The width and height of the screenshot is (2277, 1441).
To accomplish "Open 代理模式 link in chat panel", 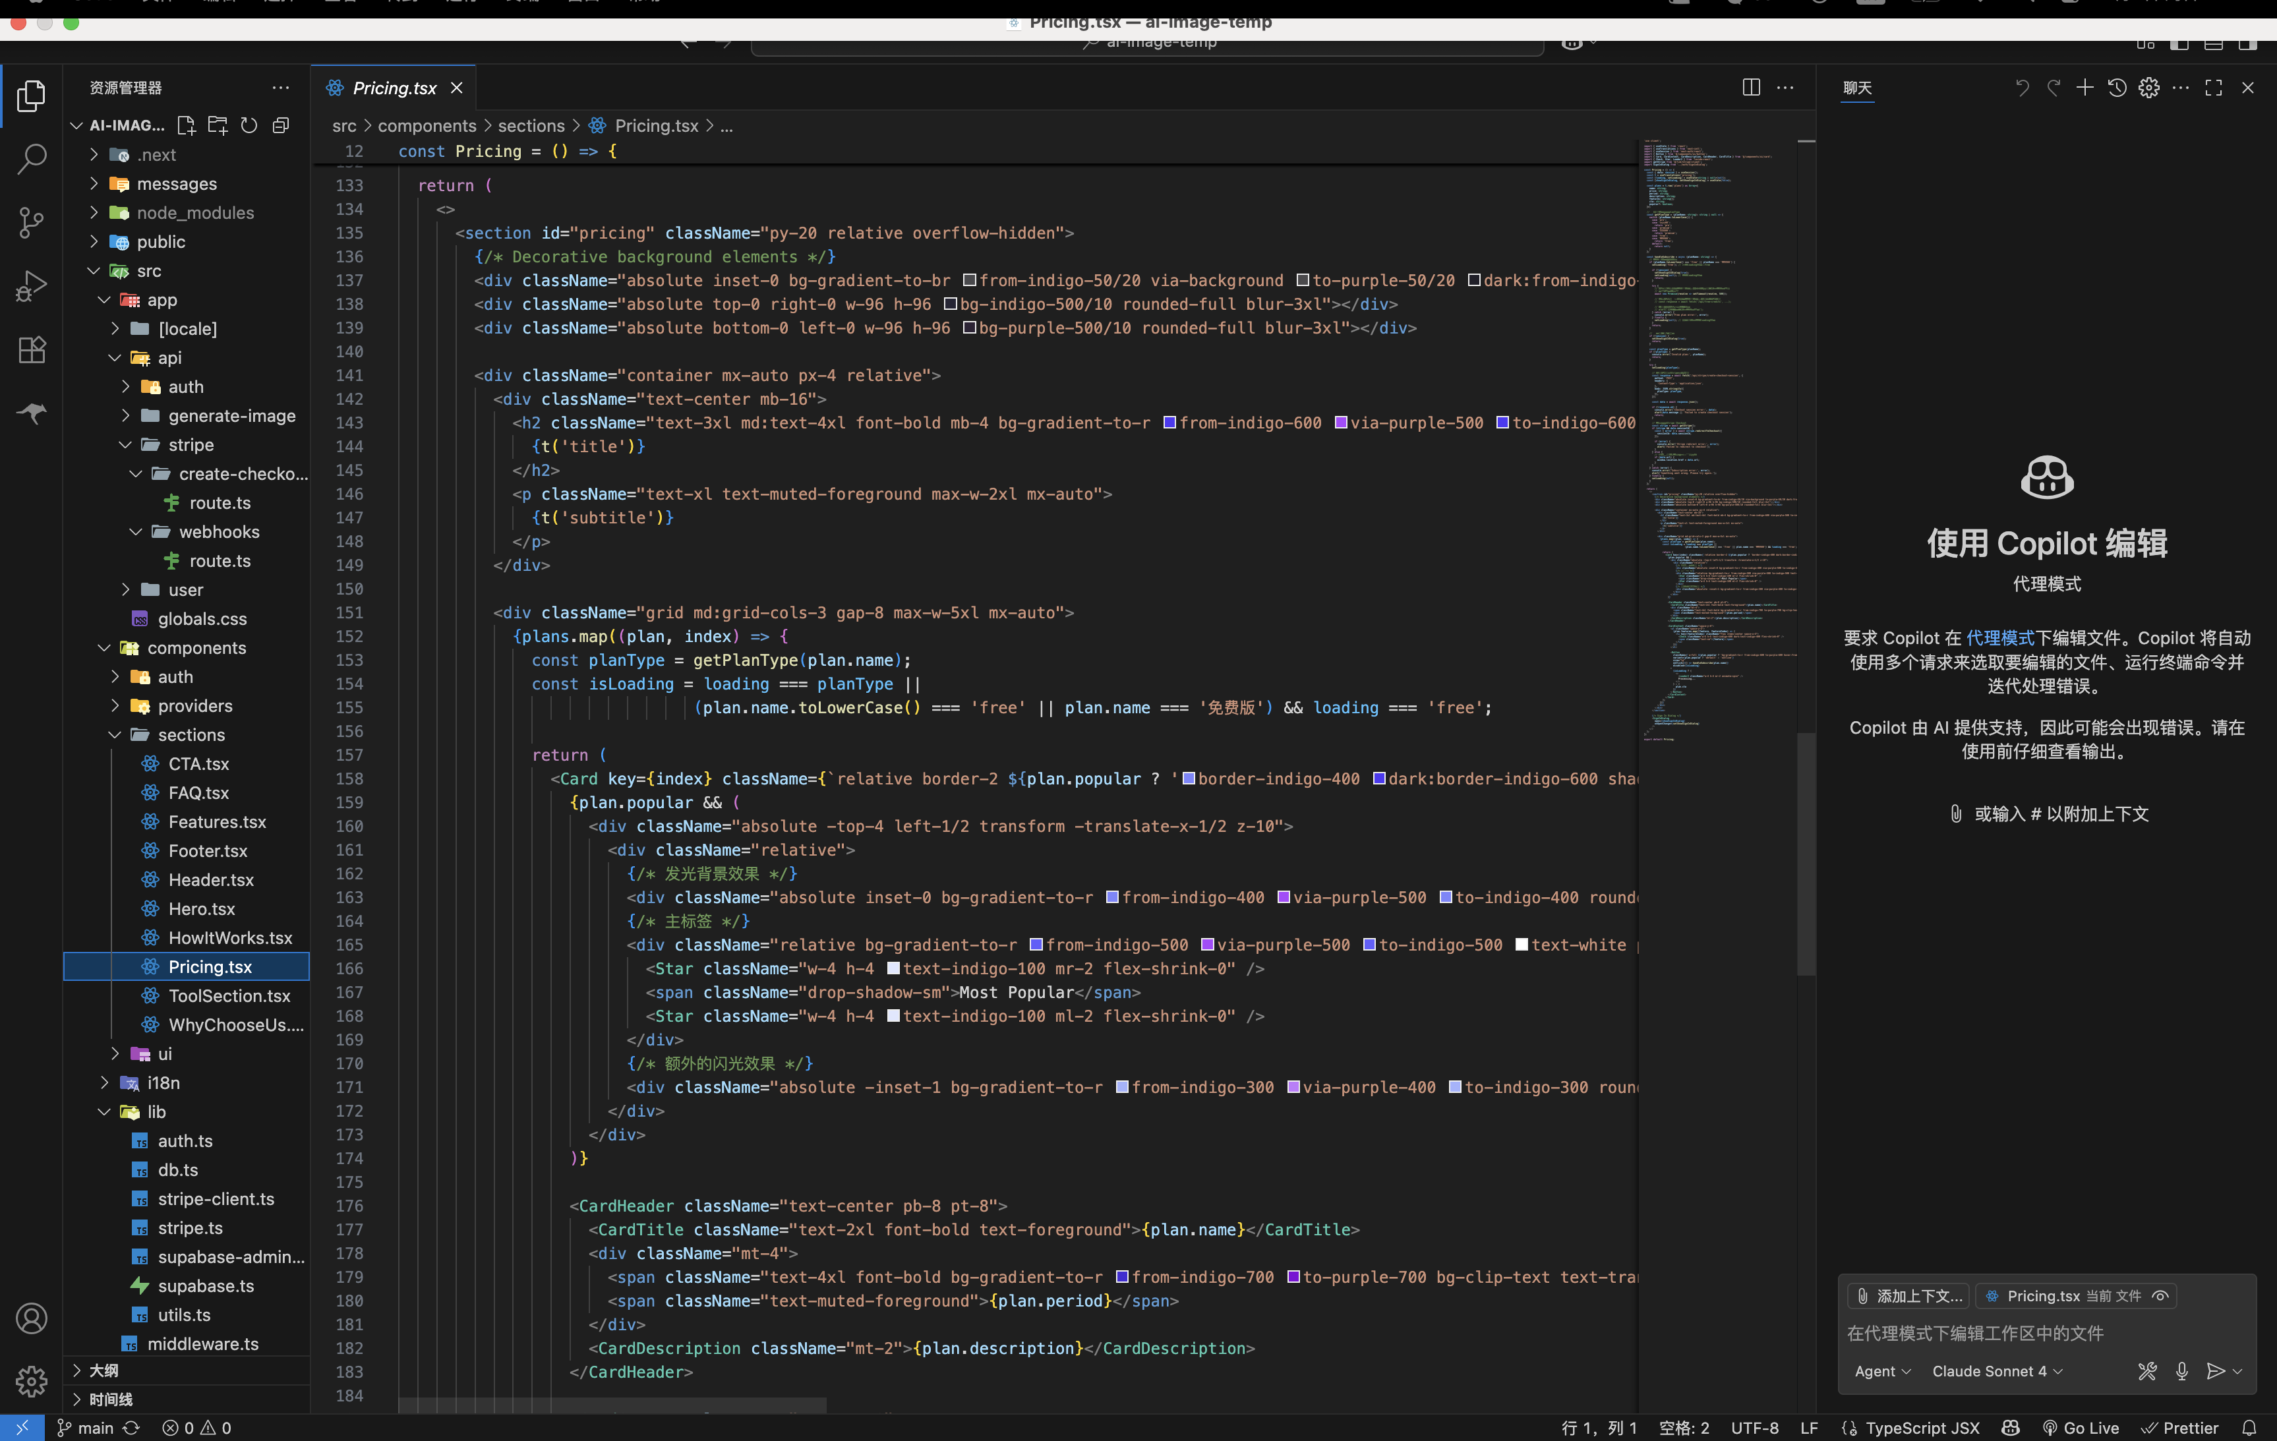I will tap(2000, 637).
